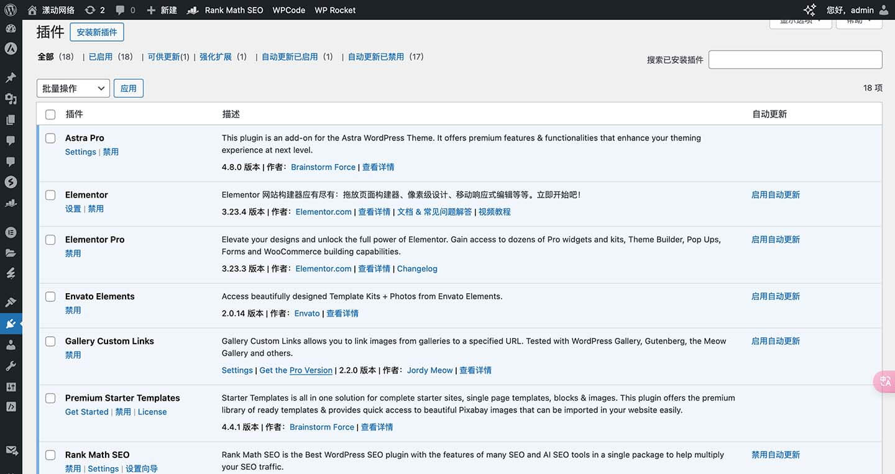Sort by the 插件 column header
The width and height of the screenshot is (895, 474).
pyautogui.click(x=74, y=114)
